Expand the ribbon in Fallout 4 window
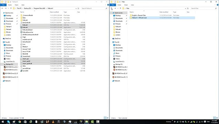The height and width of the screenshot is (124, 219). 106,5
